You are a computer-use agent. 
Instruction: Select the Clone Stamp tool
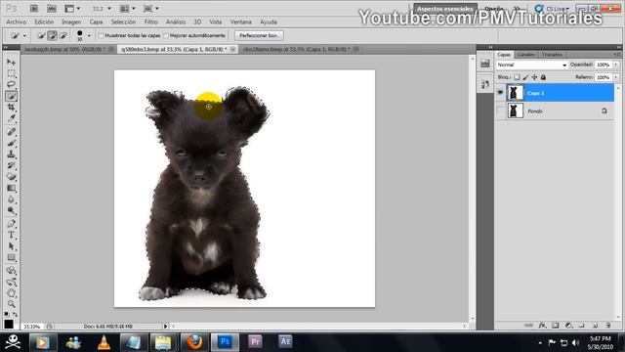[x=11, y=154]
